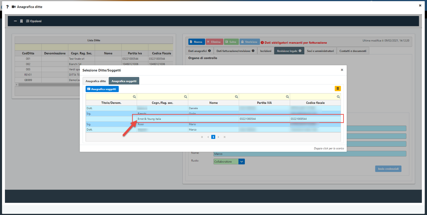Screen dimensions: 427x215
Task: Click the Nuova button
Action: pos(197,42)
